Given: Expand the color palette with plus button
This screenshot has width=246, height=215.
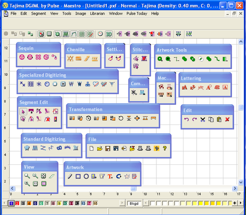Looking at the screenshot, I should tap(235, 203).
